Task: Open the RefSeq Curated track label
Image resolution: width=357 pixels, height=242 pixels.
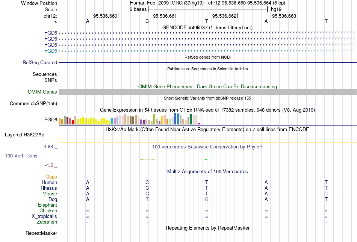Action: pos(40,63)
